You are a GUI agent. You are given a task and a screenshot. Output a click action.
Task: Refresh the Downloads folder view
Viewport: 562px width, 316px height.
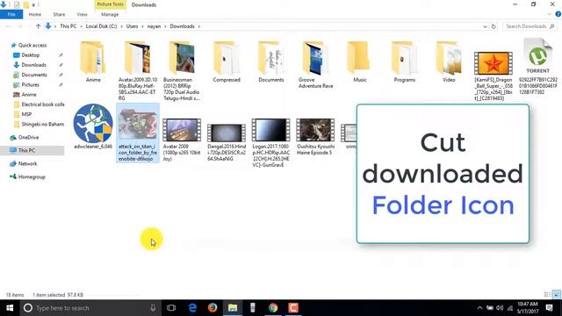click(494, 26)
